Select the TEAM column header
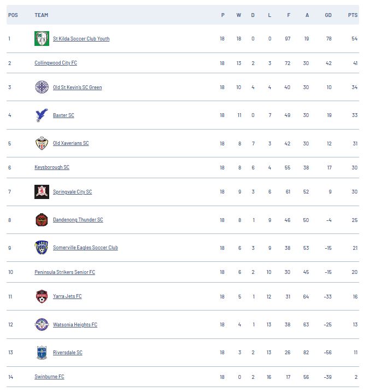Image resolution: width=369 pixels, height=392 pixels. pos(41,15)
